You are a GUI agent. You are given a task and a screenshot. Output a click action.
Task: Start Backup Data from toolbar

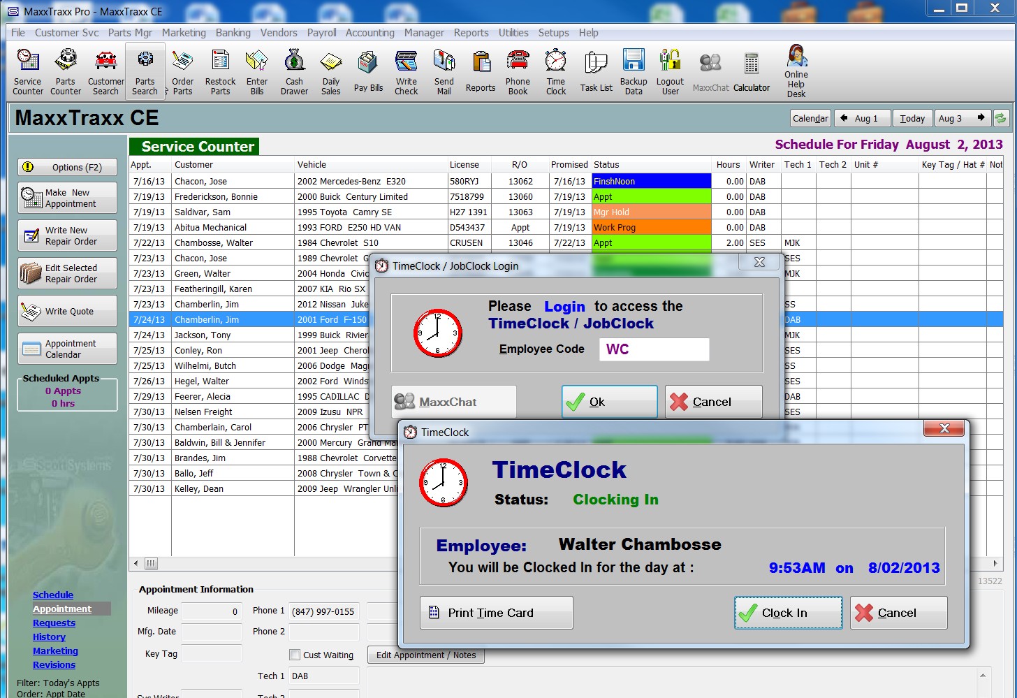tap(634, 71)
